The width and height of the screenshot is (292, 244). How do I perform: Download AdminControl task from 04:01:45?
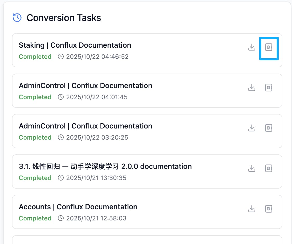pyautogui.click(x=251, y=88)
